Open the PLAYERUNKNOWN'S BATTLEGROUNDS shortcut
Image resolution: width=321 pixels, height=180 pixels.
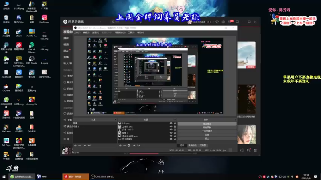[19, 62]
